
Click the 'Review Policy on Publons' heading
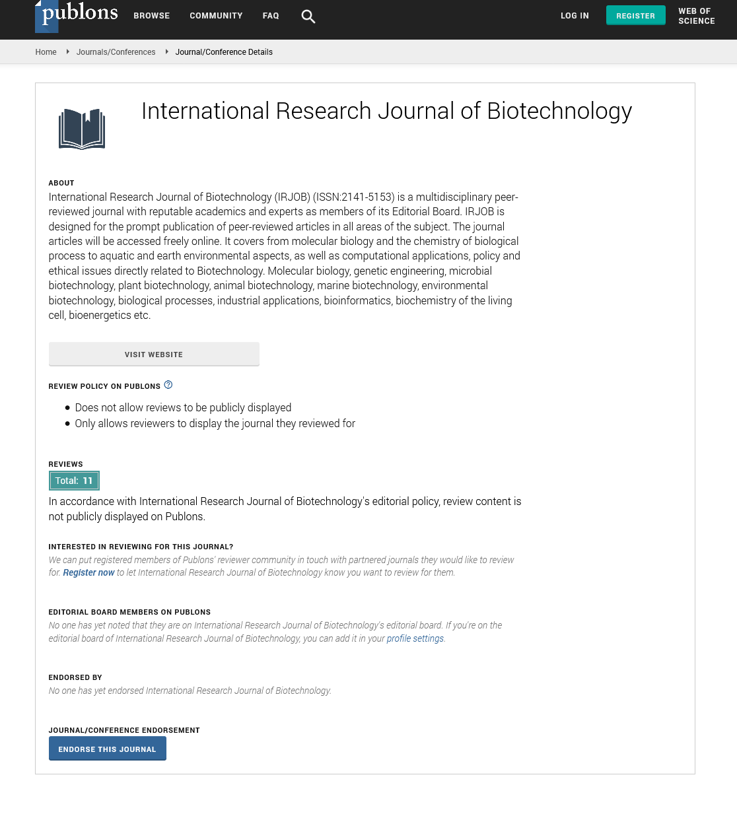[104, 386]
